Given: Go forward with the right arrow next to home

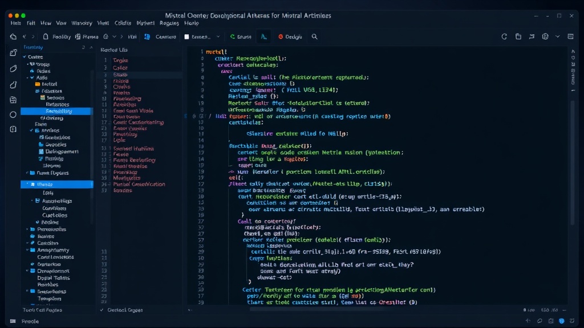Looking at the screenshot, I should coord(33,36).
